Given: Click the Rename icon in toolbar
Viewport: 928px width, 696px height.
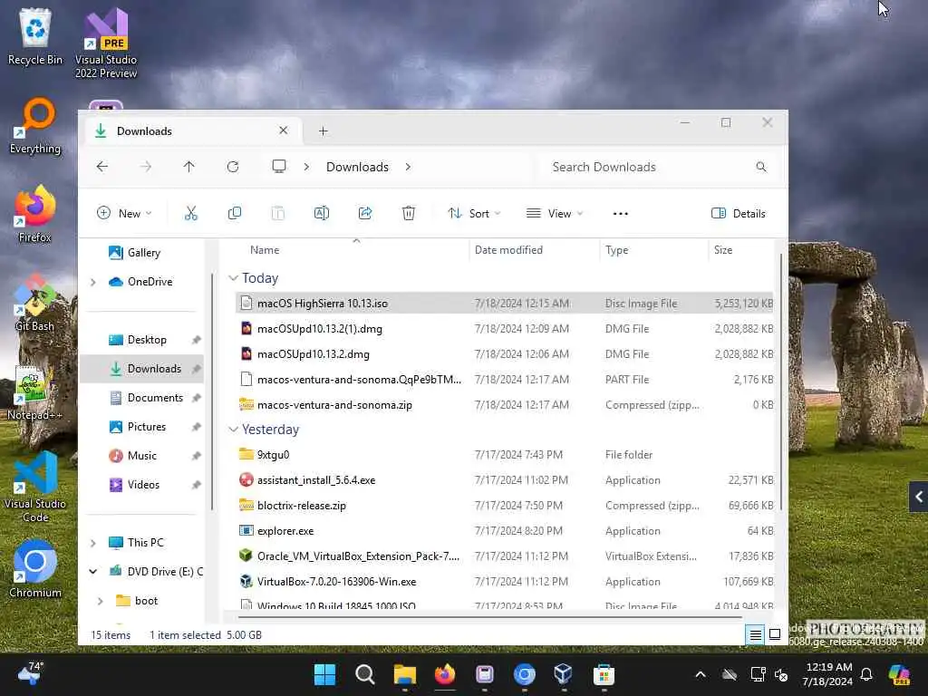Looking at the screenshot, I should click(x=322, y=213).
